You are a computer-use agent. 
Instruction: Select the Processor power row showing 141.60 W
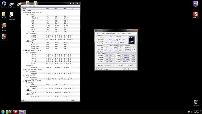tap(50, 68)
